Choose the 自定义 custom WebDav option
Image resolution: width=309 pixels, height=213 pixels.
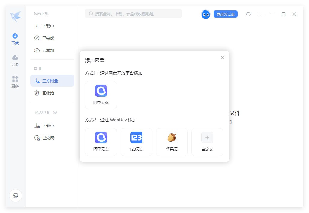point(207,142)
